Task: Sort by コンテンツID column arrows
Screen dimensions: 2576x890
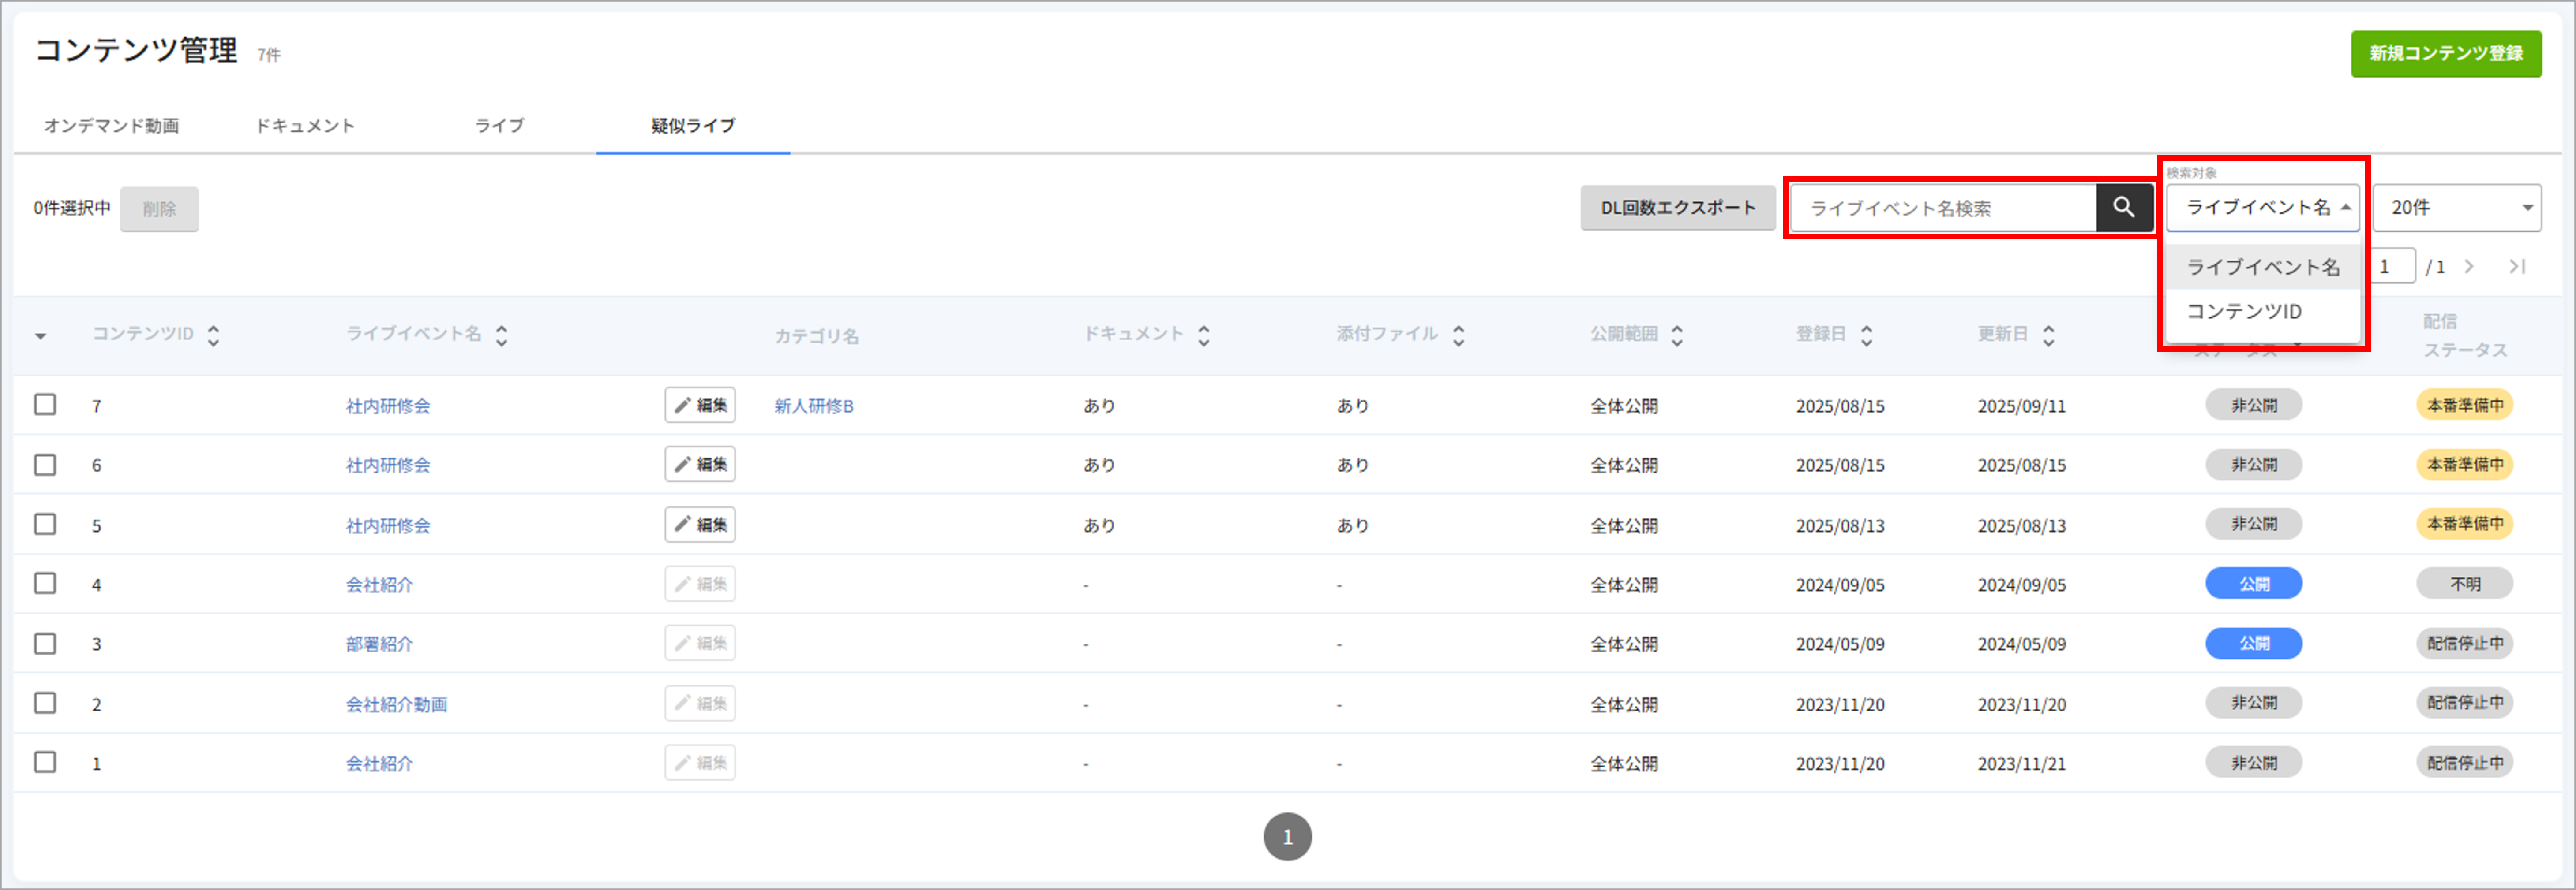Action: (x=213, y=335)
